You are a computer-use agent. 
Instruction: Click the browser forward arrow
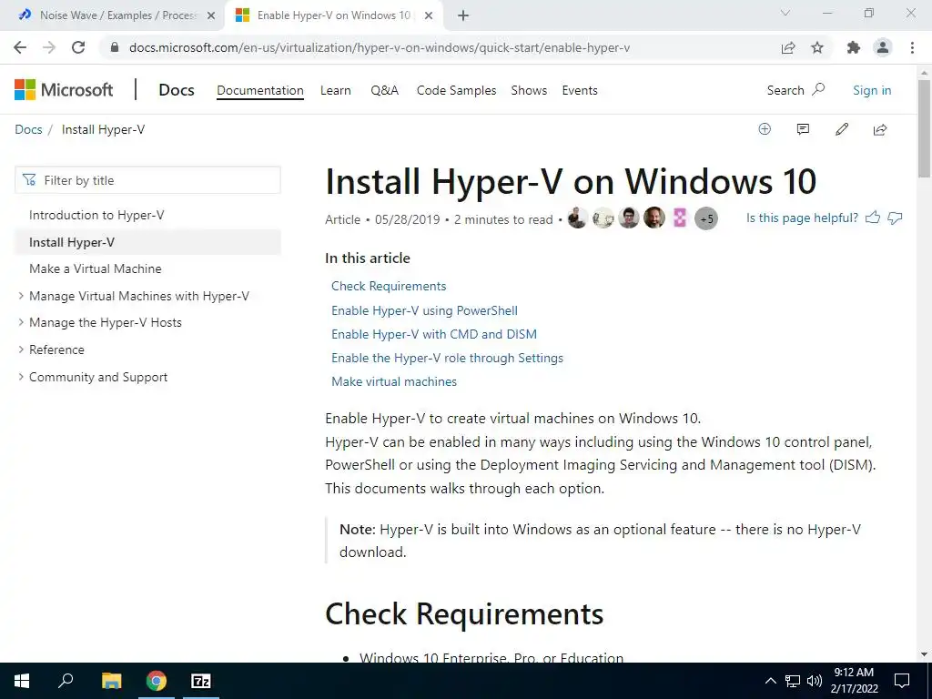click(49, 47)
